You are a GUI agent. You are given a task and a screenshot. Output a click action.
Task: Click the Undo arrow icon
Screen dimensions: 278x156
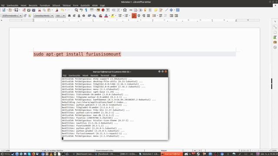(63, 10)
